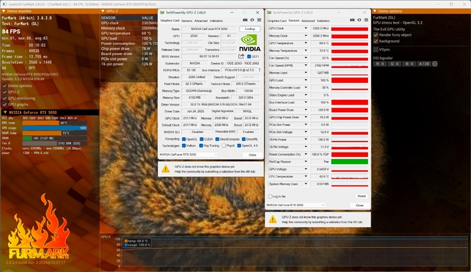Viewport: 471px width, 272px height.
Task: Click the green PerfCap Reason graph bar
Action: [x=350, y=162]
